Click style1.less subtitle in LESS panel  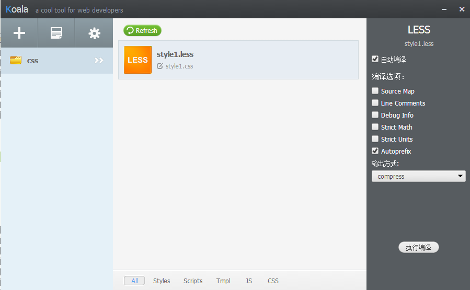point(419,44)
